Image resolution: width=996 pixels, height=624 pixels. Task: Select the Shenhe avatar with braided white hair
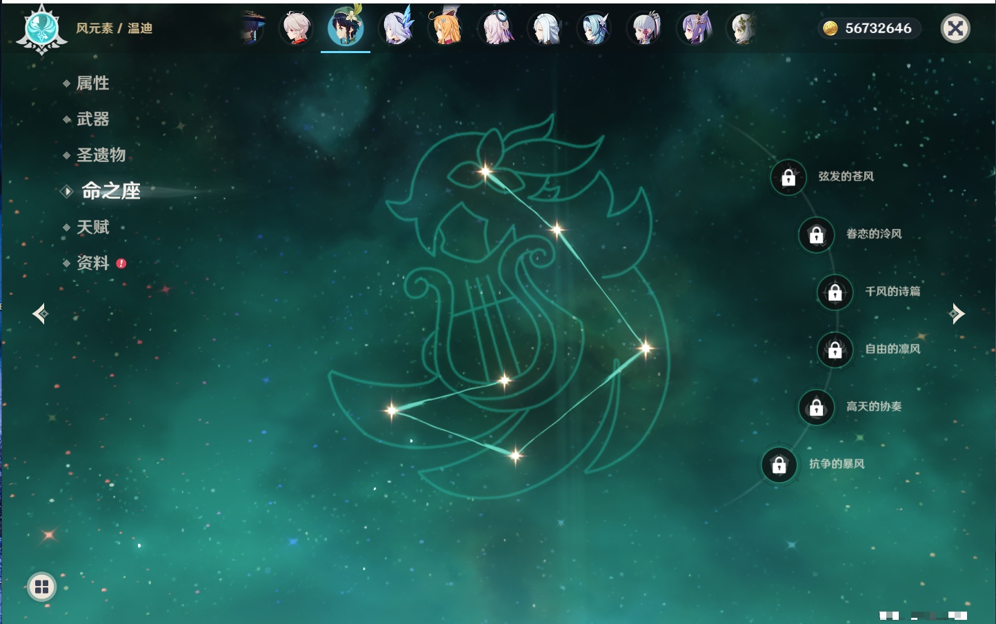(x=546, y=28)
